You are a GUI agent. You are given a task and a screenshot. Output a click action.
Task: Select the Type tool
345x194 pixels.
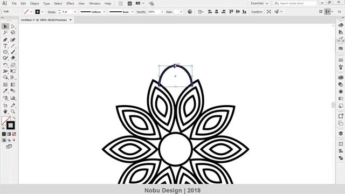[x=5, y=46]
